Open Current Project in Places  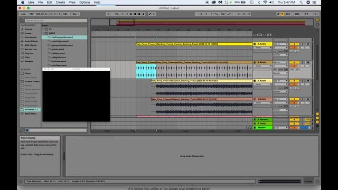(32, 81)
